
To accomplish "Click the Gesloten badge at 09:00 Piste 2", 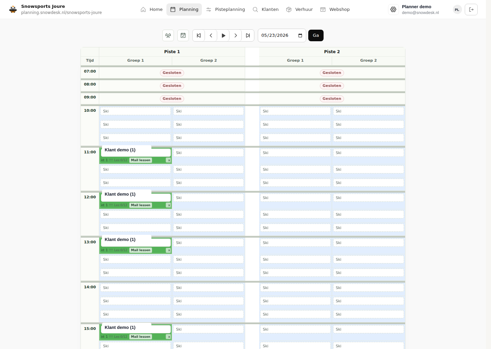I will tap(332, 98).
